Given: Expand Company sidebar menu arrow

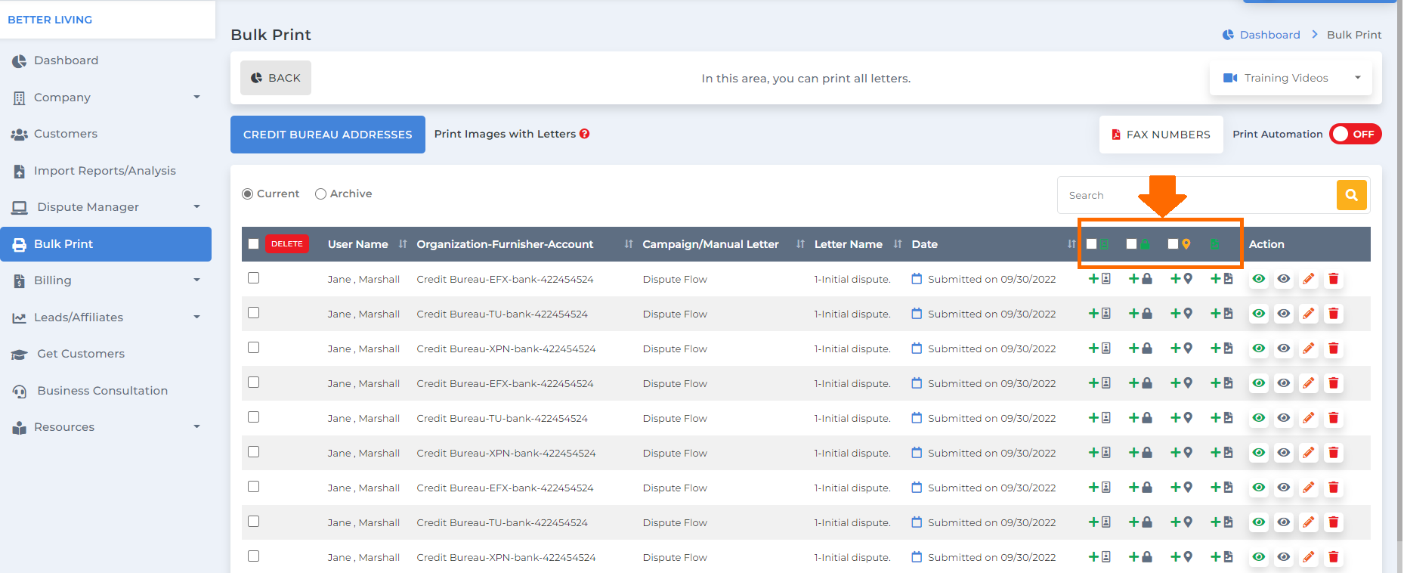Looking at the screenshot, I should pos(197,98).
